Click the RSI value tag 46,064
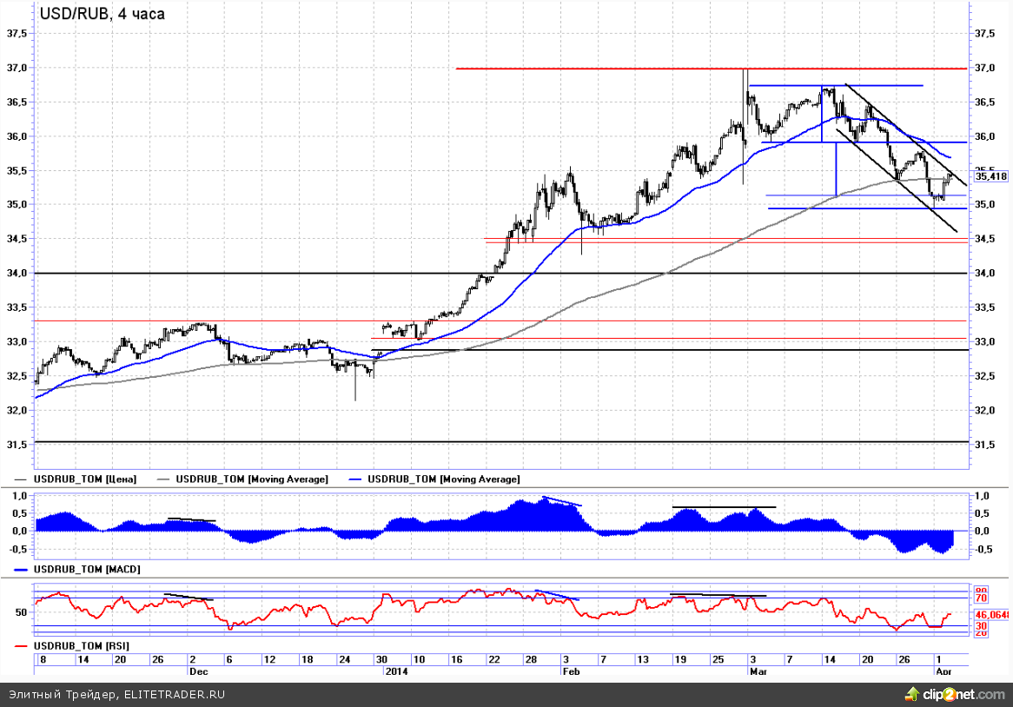Viewport: 1013px width, 707px height. [991, 614]
